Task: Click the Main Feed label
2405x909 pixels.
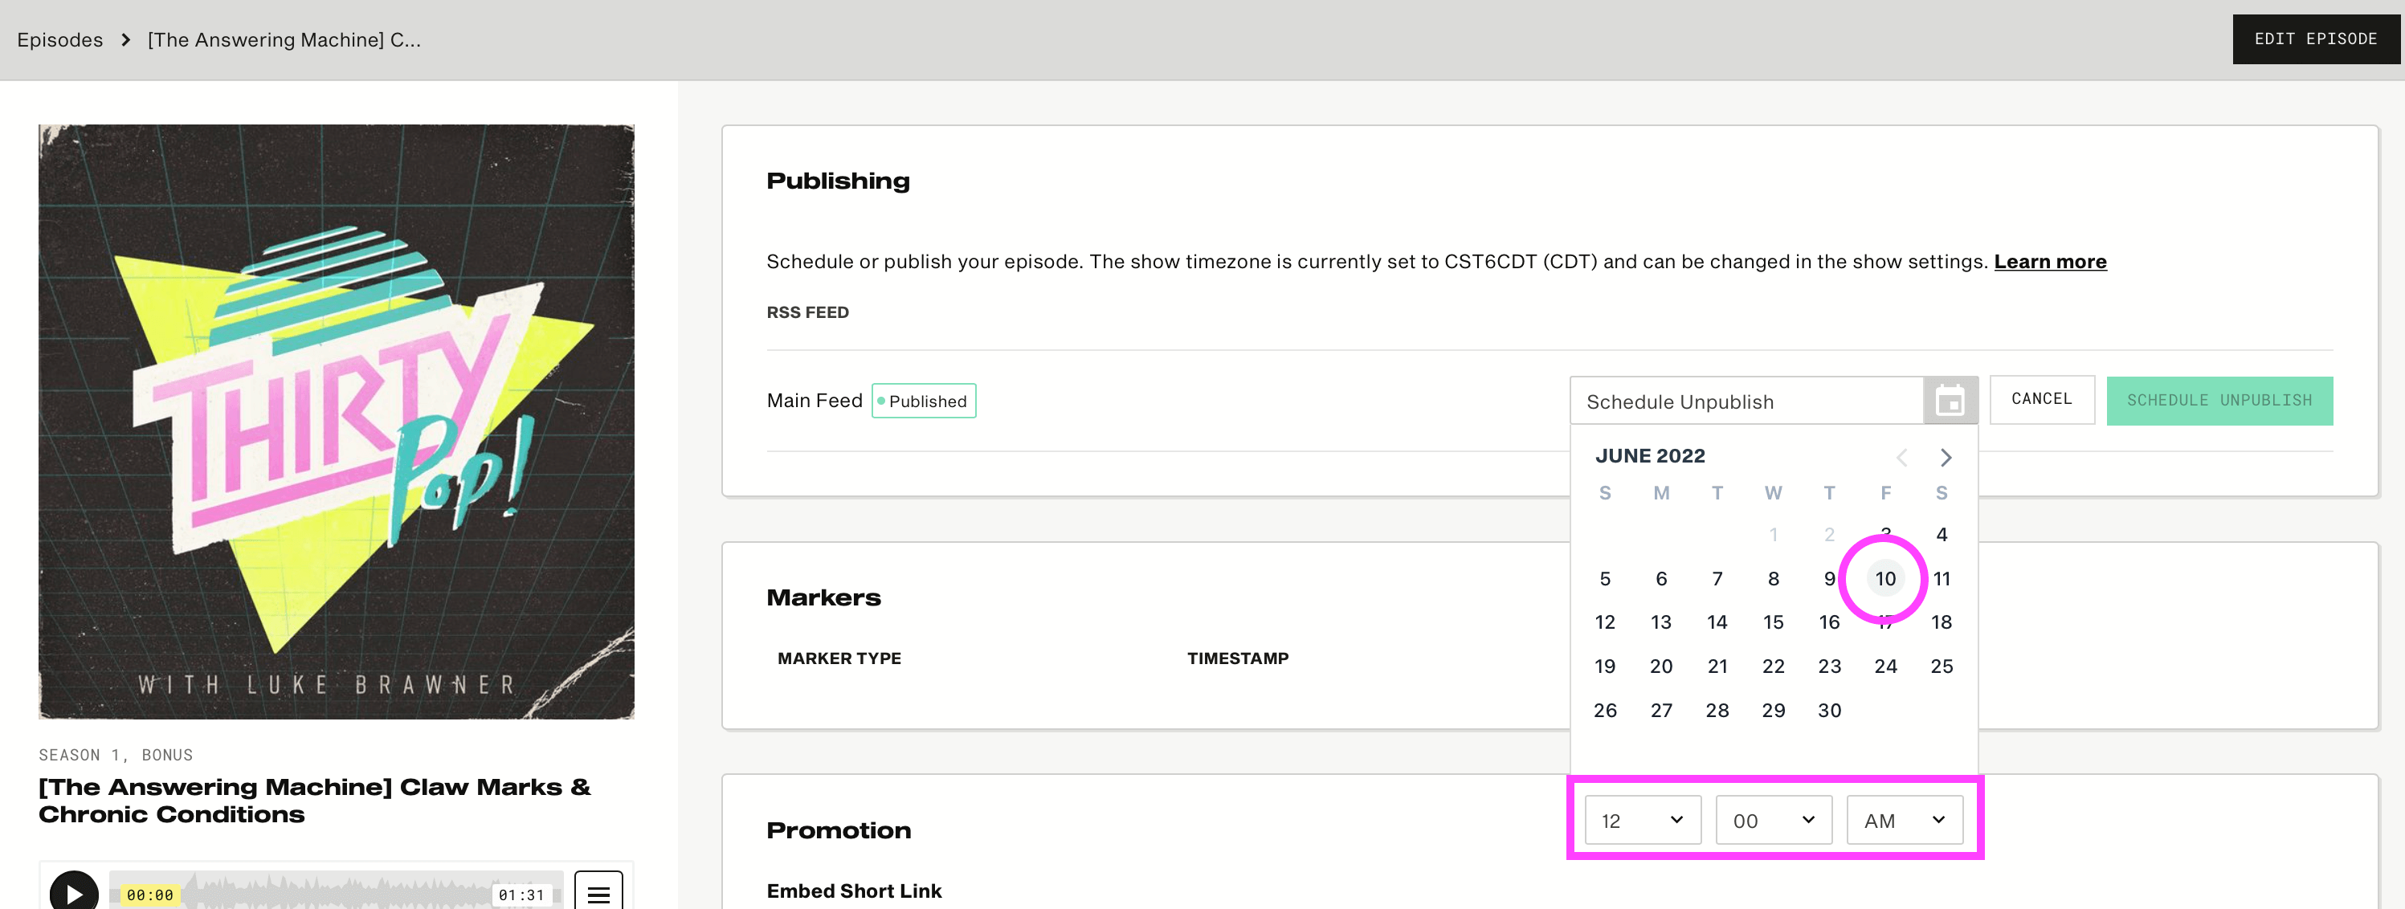Action: tap(814, 401)
